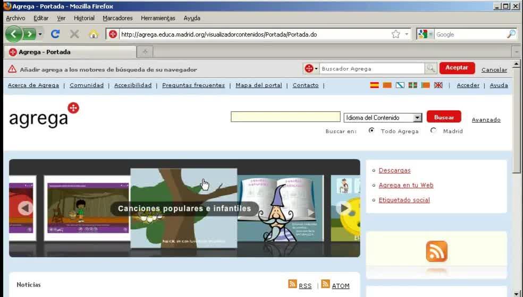
Task: Click the Stop loading X icon
Action: pos(74,34)
